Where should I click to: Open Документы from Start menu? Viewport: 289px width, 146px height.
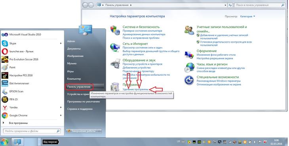tap(74, 49)
